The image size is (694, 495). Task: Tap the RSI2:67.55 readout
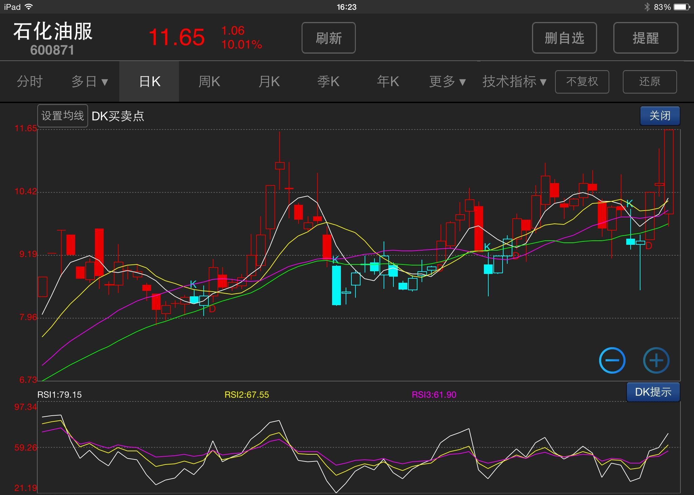247,395
